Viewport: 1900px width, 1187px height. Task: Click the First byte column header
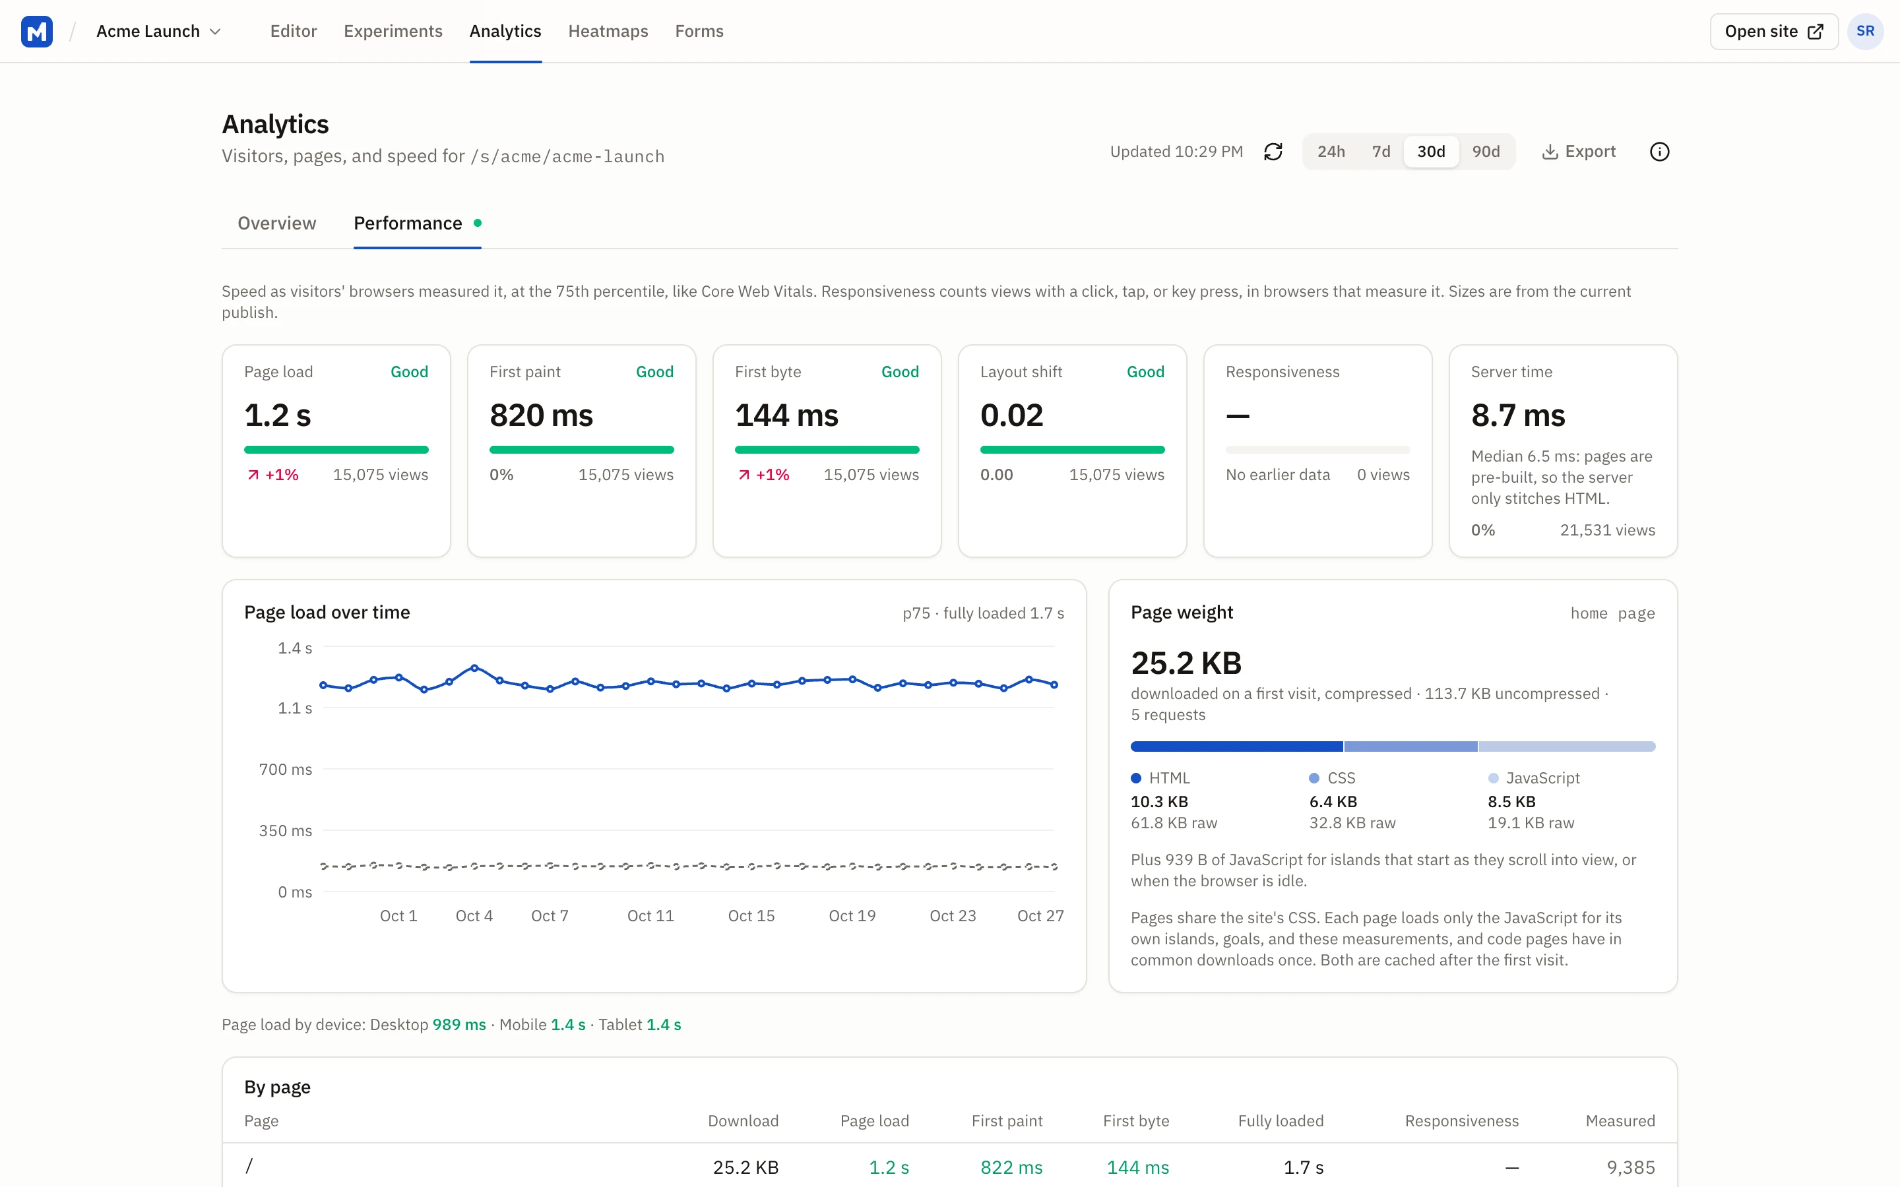(x=1135, y=1121)
